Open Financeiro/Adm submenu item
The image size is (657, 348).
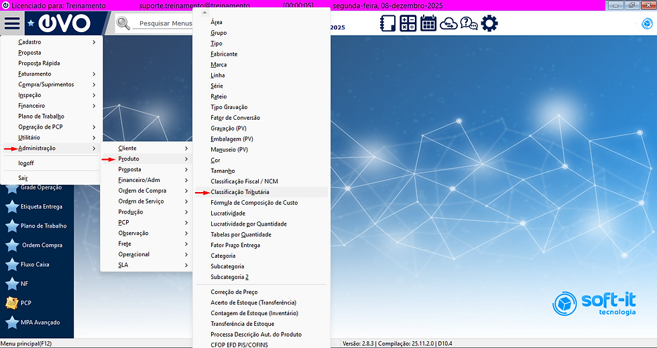click(147, 180)
